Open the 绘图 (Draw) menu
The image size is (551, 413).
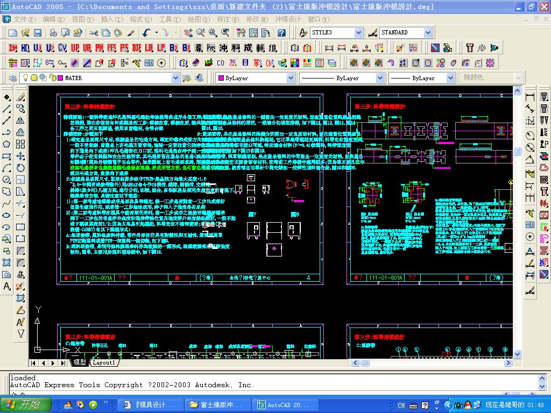pos(199,19)
